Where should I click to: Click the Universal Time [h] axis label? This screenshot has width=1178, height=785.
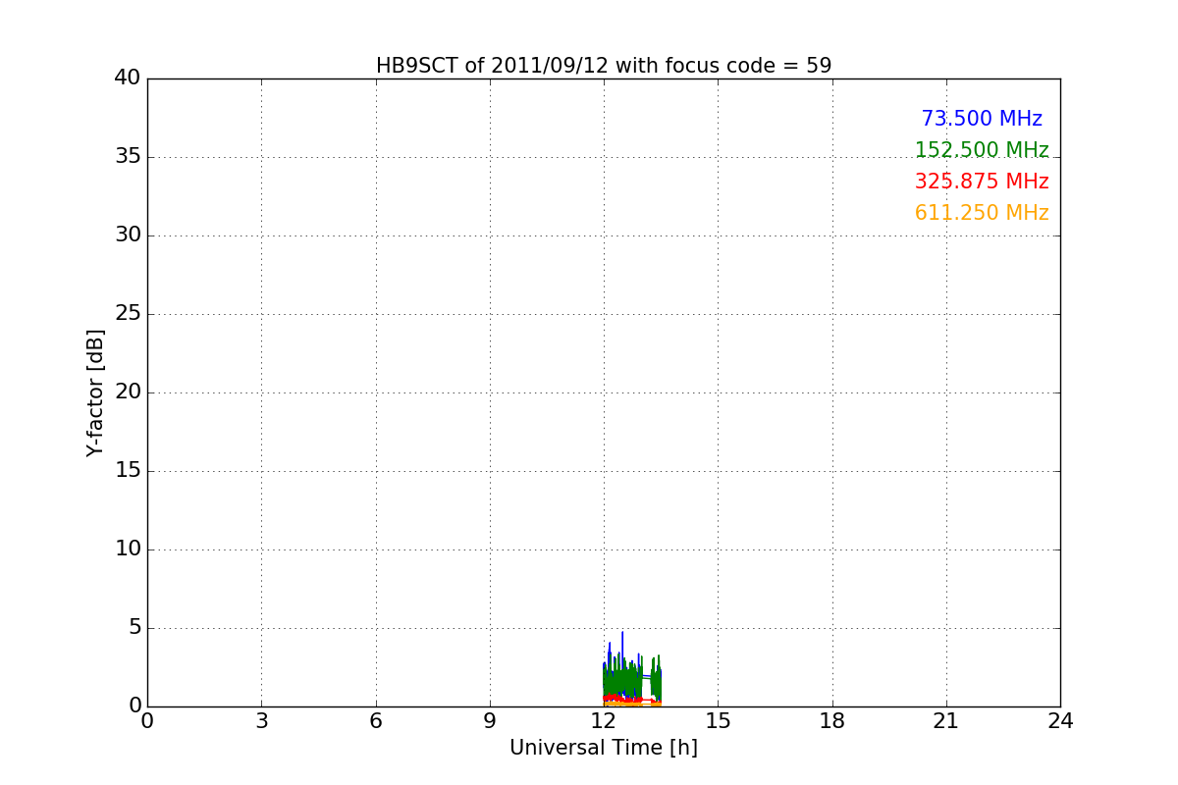coord(604,748)
